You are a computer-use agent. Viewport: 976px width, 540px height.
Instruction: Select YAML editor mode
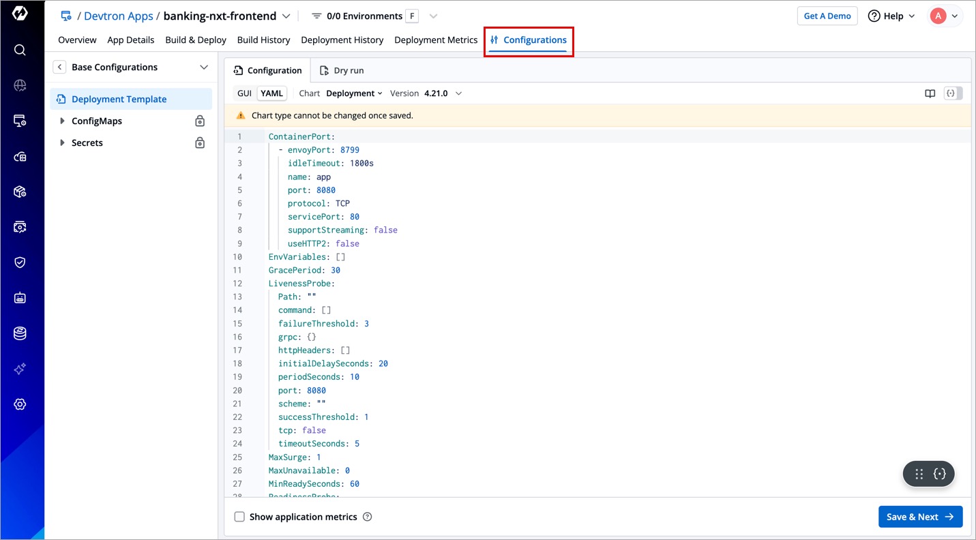[x=271, y=93]
